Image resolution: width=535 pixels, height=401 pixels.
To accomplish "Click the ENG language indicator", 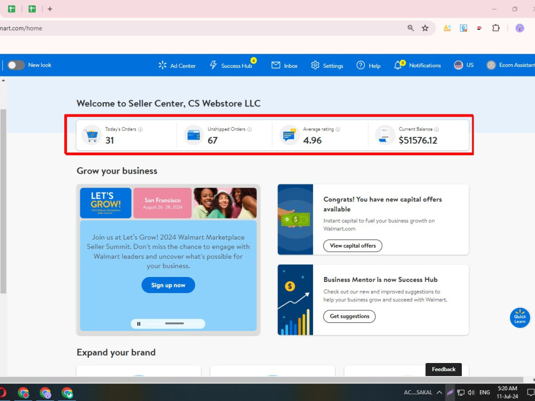I will coord(485,392).
